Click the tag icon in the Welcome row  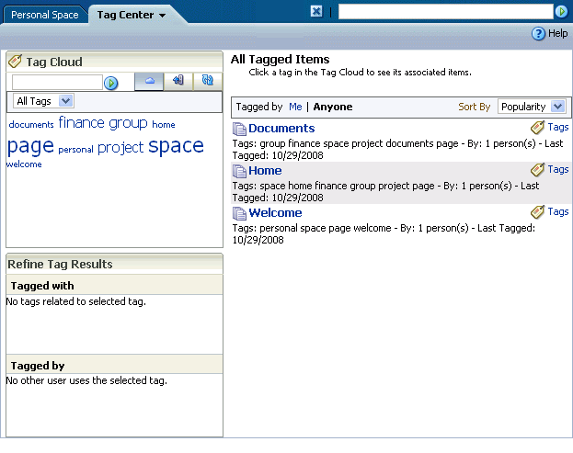tap(537, 212)
